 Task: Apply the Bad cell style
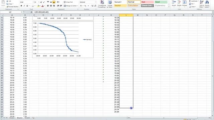[x=147, y=2]
